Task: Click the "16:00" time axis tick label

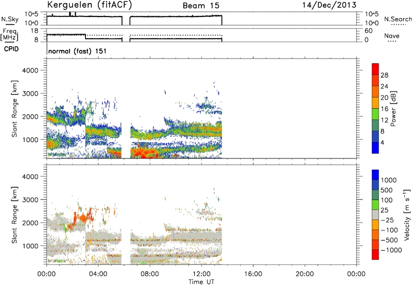Action: 253,274
